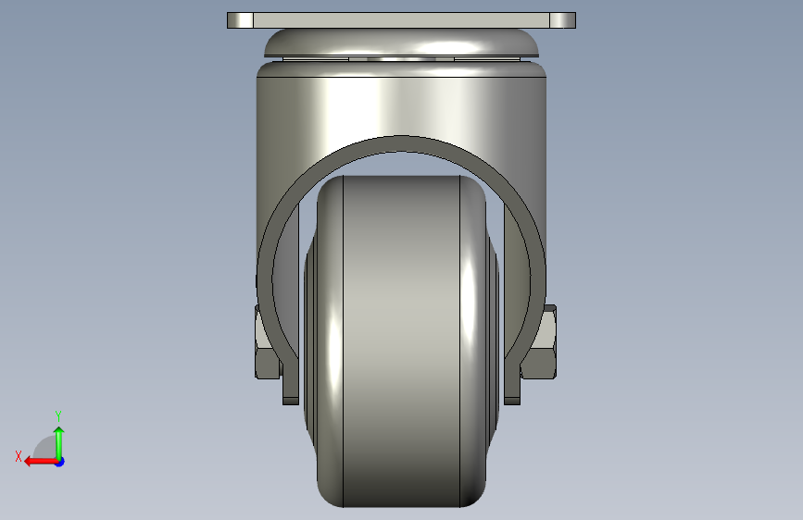Screen dimensions: 803x520
Task: Select the caster wheel tread
Action: (x=402, y=341)
